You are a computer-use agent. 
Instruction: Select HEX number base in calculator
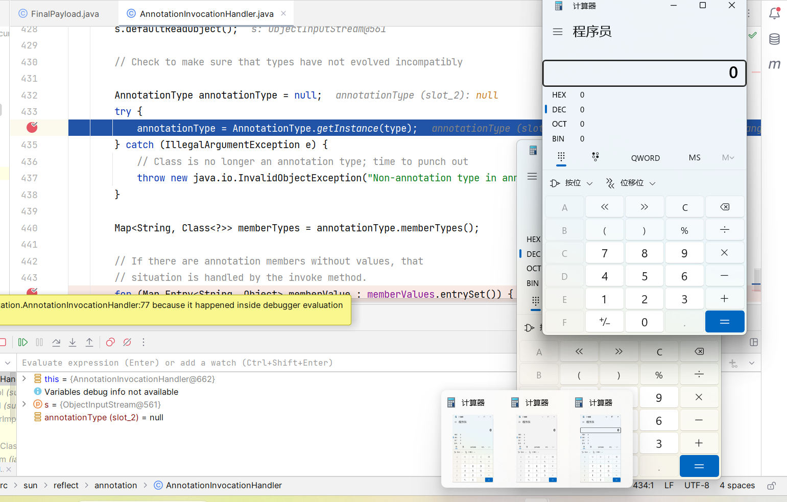point(559,95)
